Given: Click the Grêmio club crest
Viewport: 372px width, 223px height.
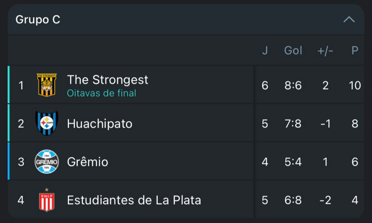Looking at the screenshot, I should (47, 162).
